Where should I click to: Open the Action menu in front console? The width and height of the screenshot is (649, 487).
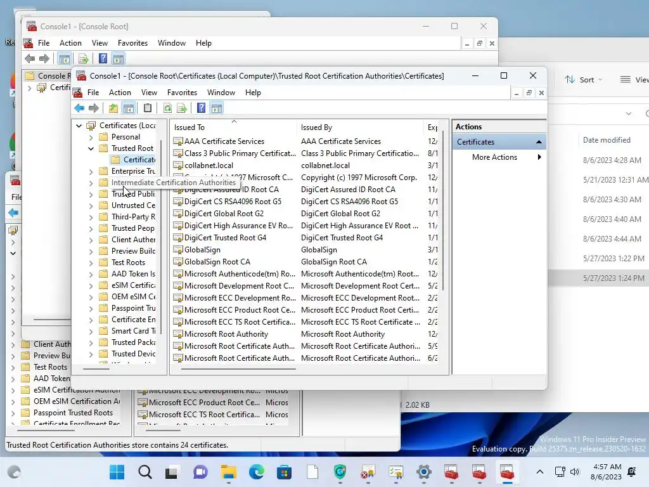[120, 93]
